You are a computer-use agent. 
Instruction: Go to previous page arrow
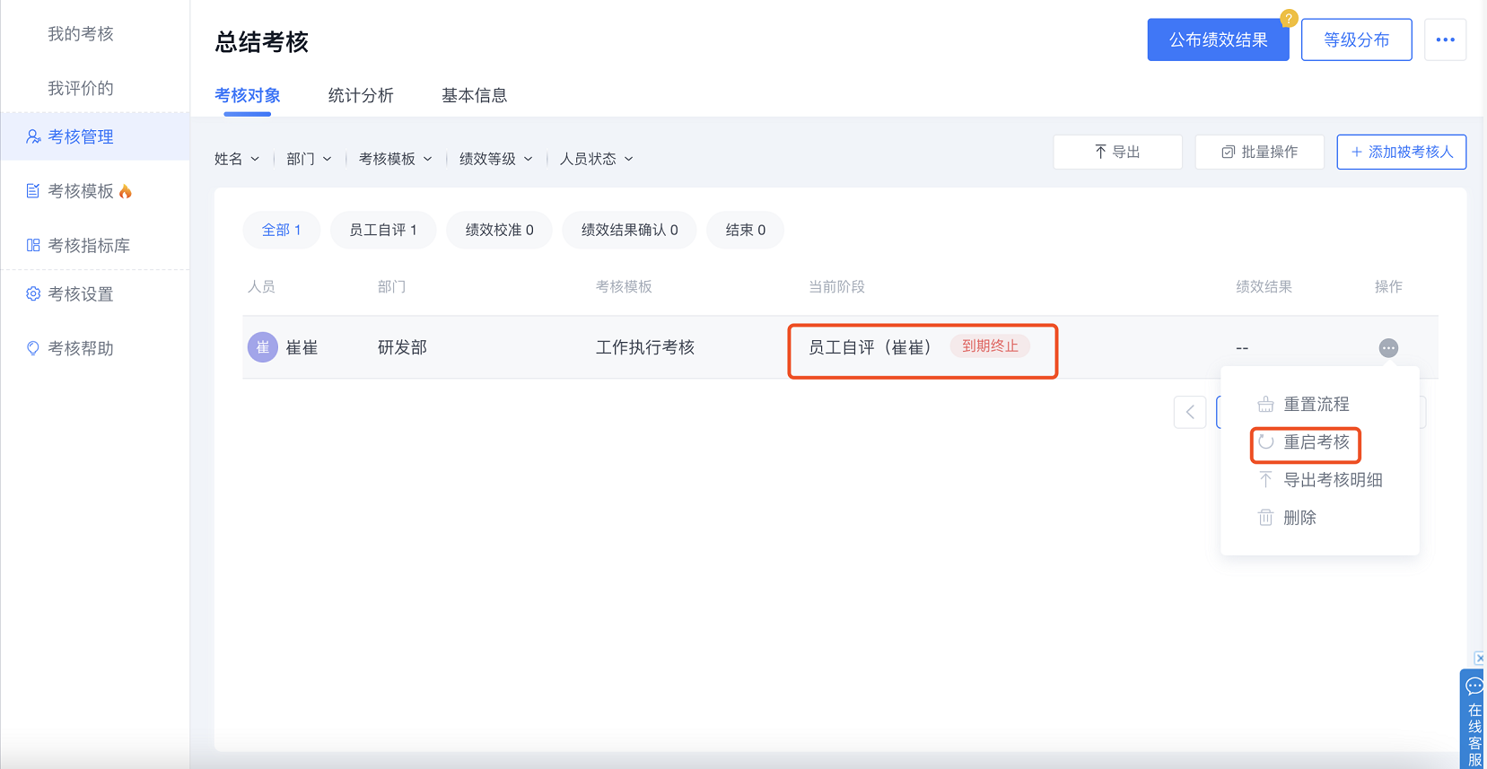[x=1189, y=413]
